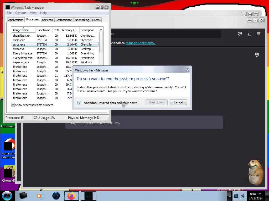Switch to the Networking tab
Screen dimensions: 269x201
point(82,20)
